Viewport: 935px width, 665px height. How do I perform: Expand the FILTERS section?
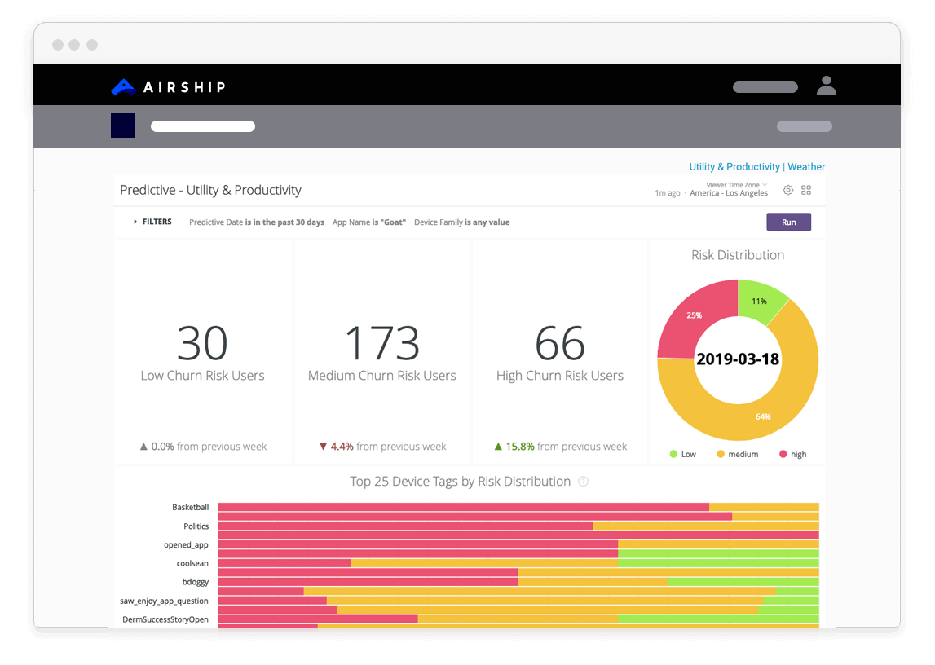click(x=152, y=222)
